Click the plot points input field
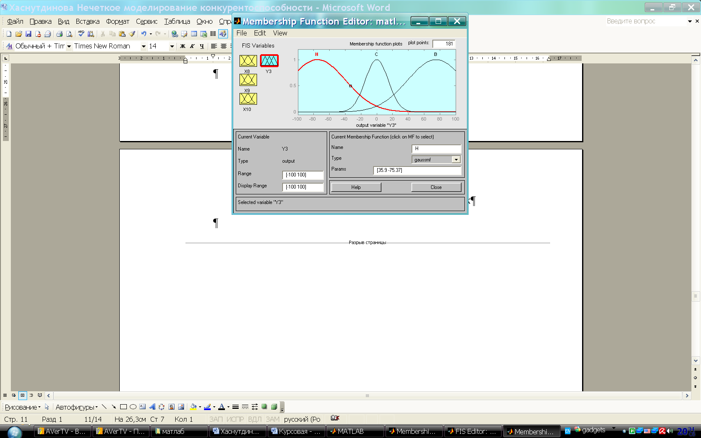The image size is (701, 438). coord(444,44)
